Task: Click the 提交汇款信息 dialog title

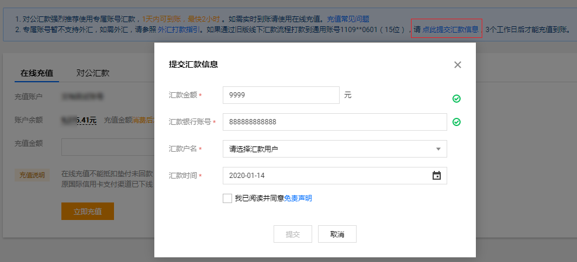Action: [193, 64]
